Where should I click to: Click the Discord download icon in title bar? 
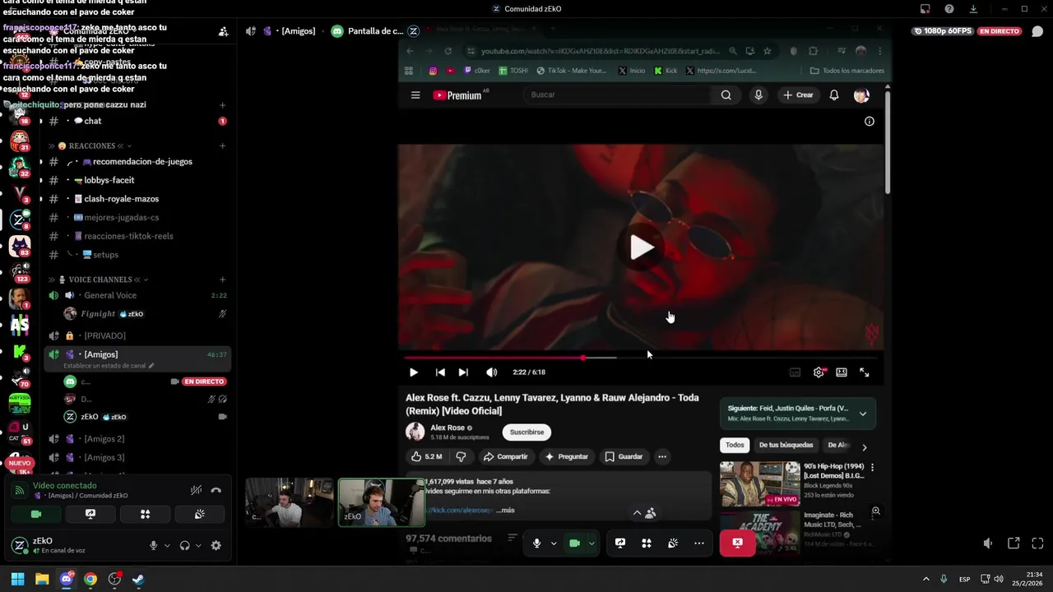(x=973, y=9)
